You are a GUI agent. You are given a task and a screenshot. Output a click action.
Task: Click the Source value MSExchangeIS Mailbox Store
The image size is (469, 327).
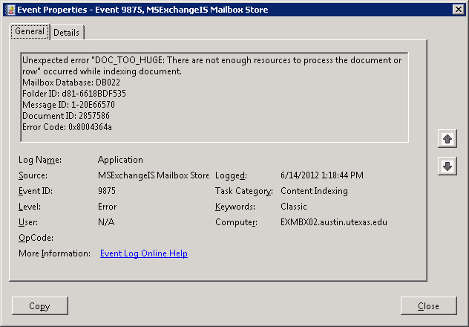point(154,175)
